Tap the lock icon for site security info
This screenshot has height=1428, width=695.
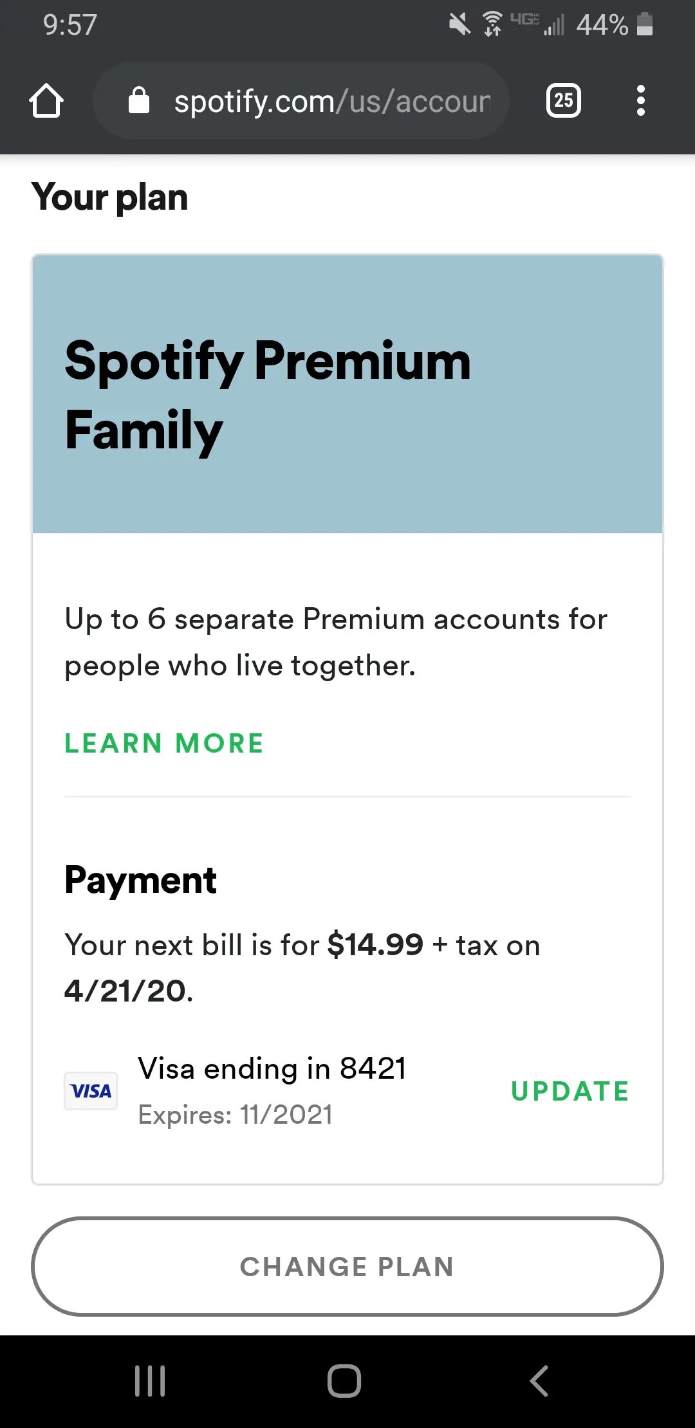pyautogui.click(x=139, y=101)
